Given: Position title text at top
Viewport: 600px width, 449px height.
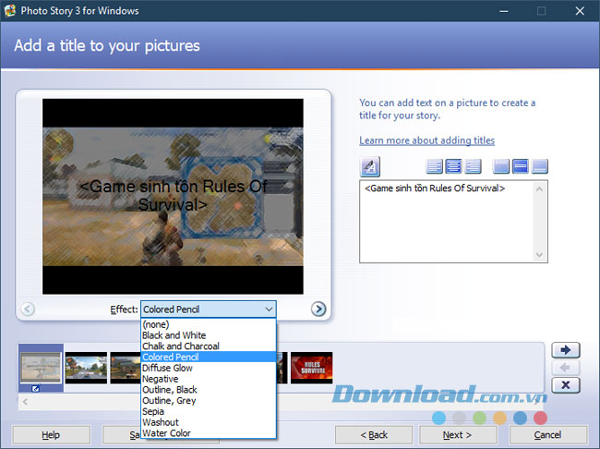Looking at the screenshot, I should click(501, 166).
